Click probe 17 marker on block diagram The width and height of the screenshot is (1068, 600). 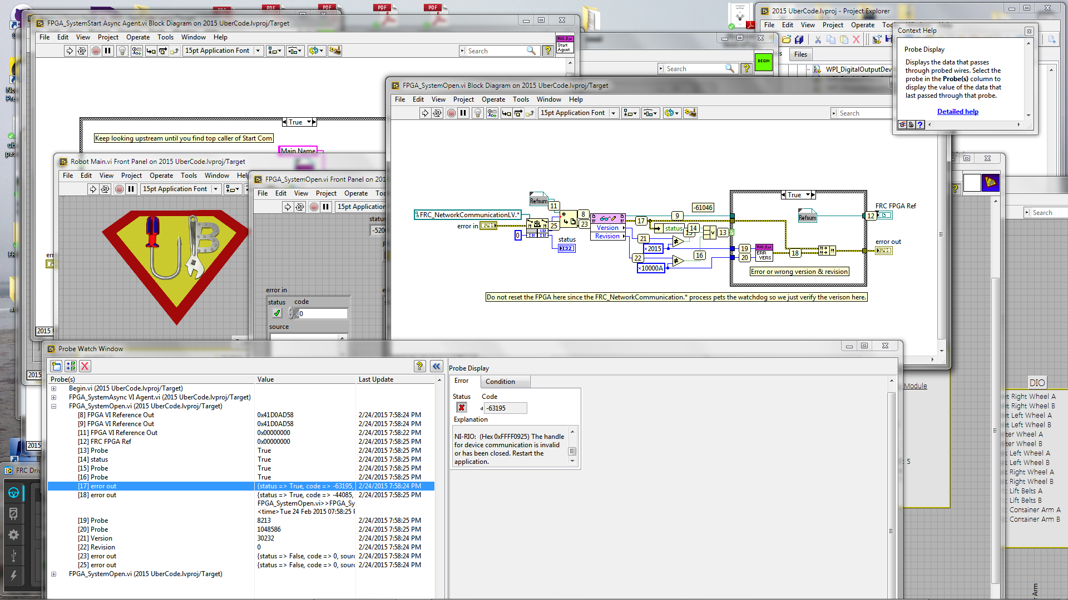pyautogui.click(x=641, y=221)
